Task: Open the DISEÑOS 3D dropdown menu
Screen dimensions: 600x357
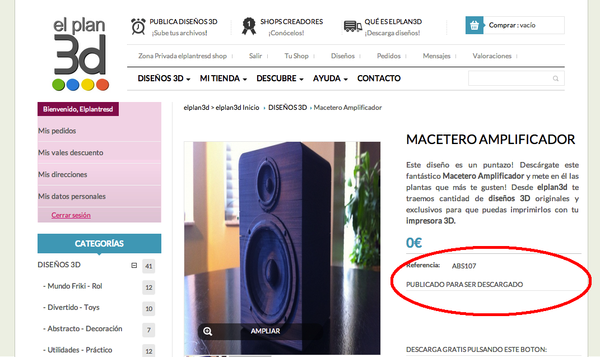Action: (164, 78)
